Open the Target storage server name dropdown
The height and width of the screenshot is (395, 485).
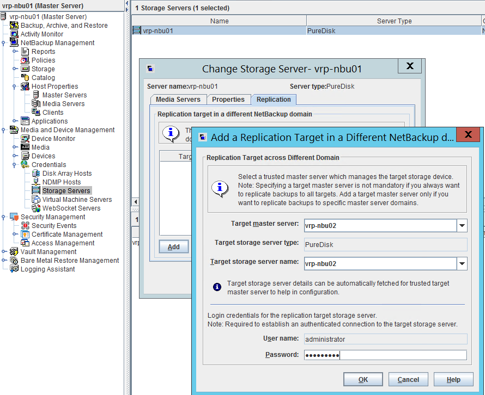pyautogui.click(x=462, y=264)
